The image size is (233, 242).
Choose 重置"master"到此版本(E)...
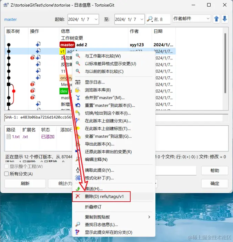114,105
